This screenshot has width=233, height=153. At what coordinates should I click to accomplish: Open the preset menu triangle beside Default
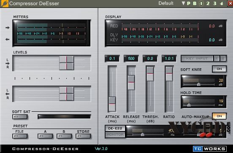click(183, 3)
